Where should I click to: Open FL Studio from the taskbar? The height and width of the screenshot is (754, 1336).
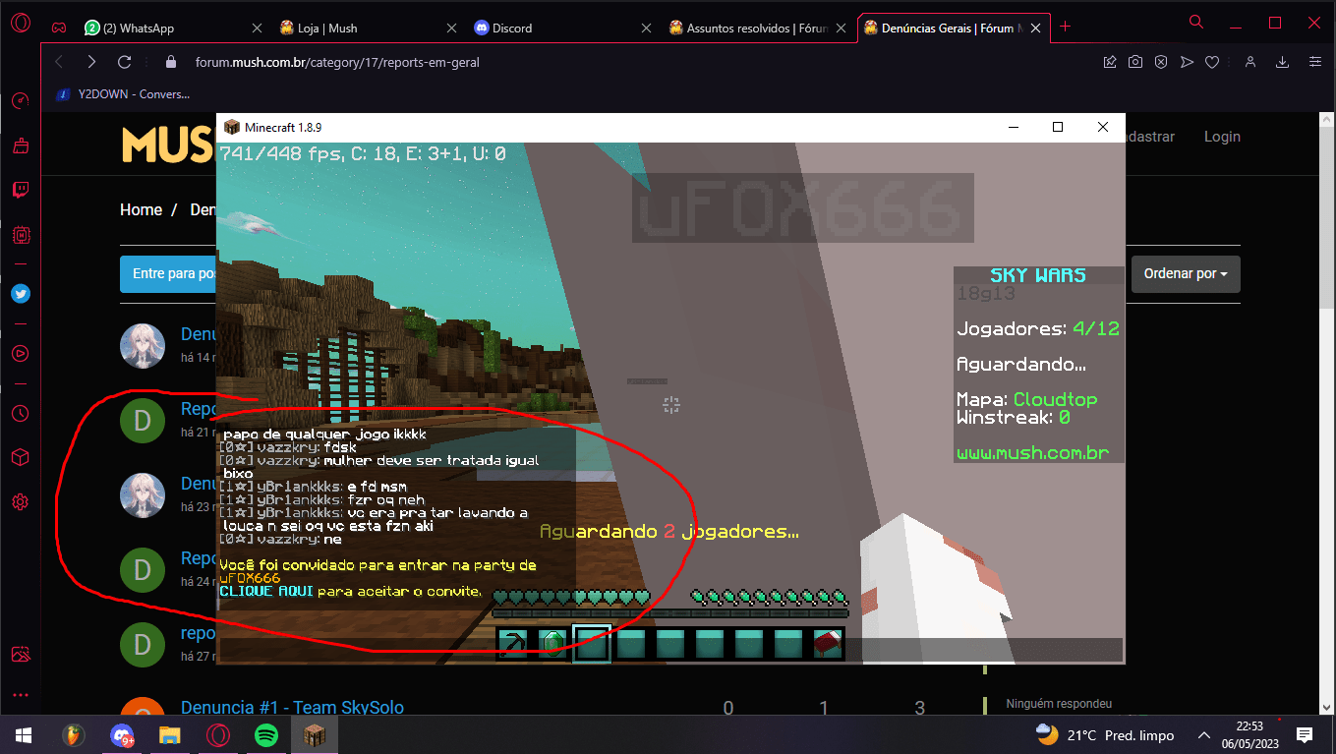[74, 734]
